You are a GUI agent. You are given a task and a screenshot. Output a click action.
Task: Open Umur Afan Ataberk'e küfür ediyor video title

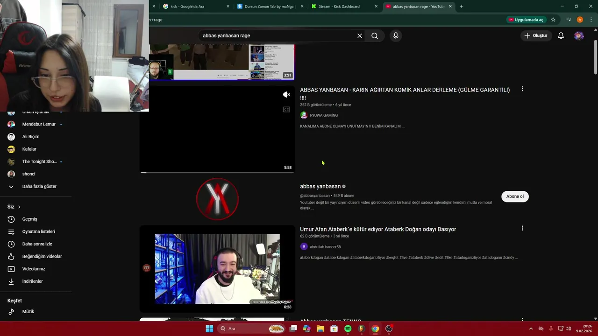pyautogui.click(x=378, y=229)
